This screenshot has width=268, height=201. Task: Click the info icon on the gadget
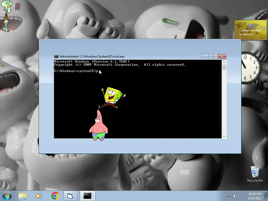tap(250, 26)
